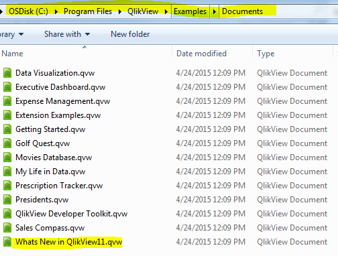338x256 pixels.
Task: Navigate to Program Files breadcrumb
Action: [88, 11]
